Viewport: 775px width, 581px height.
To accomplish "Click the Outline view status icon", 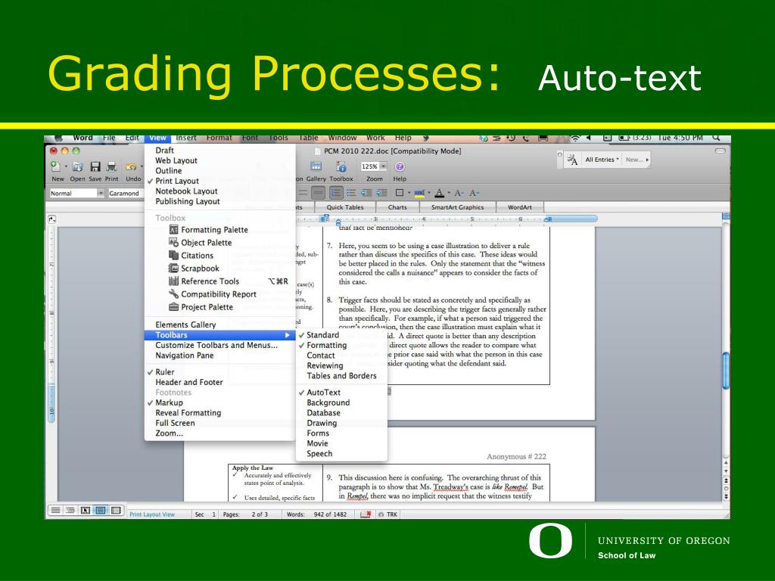I will [70, 510].
